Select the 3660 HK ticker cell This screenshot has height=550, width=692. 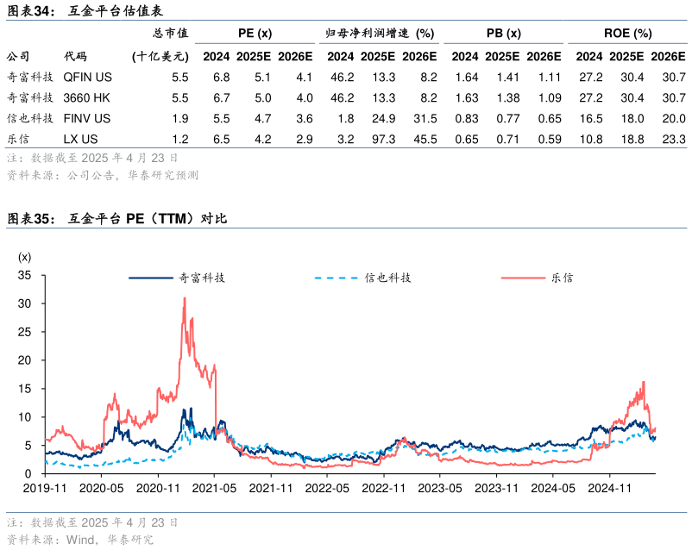86,98
